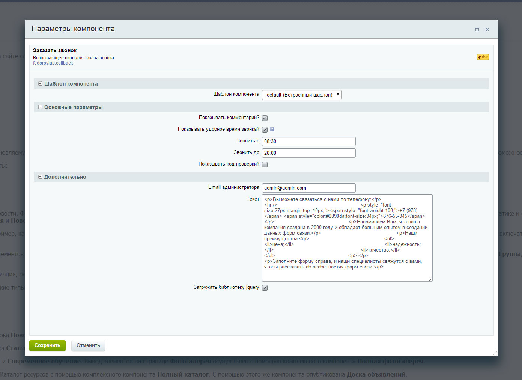Focus the Email администратора field
Viewport: 522px width, 380px height.
coord(308,188)
